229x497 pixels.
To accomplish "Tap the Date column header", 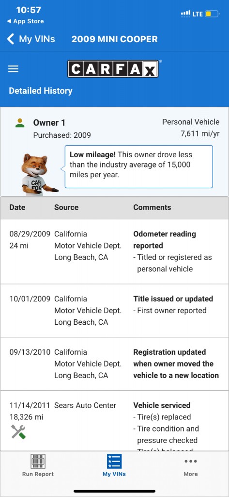I will [17, 207].
